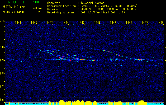Click the HROFFT title text
The height and width of the screenshot is (105, 166).
pos(16,2)
